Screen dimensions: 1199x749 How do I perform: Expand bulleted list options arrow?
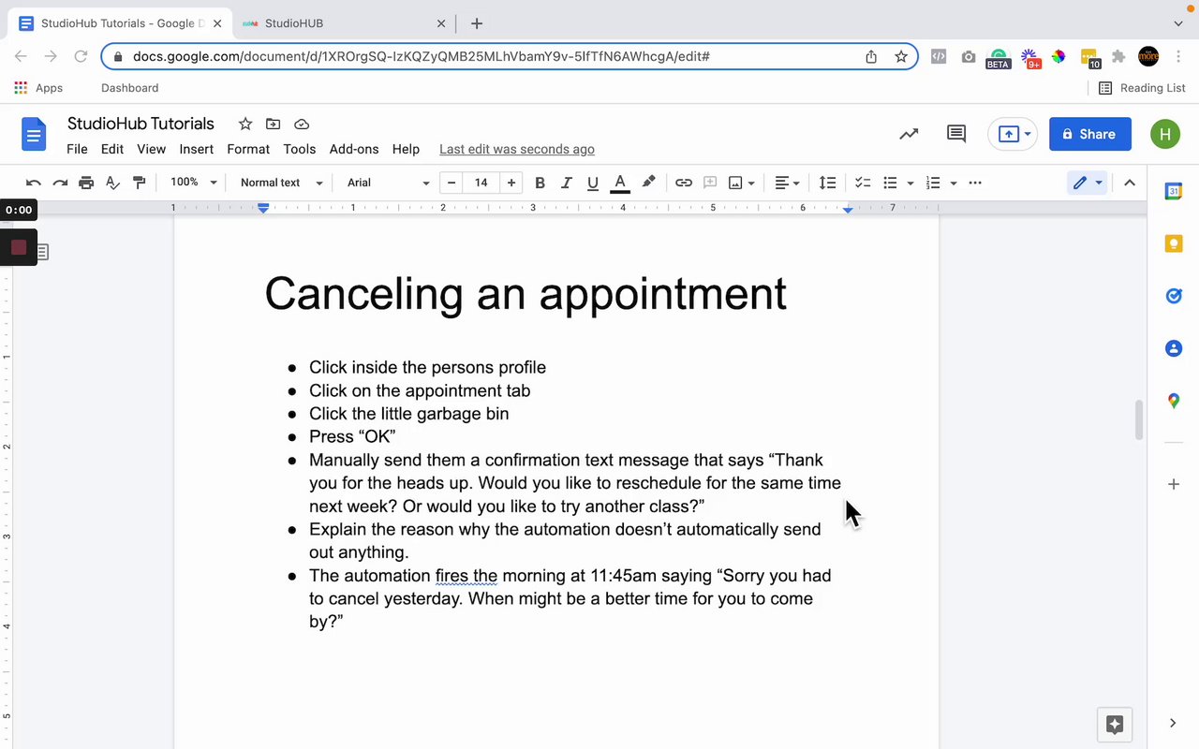coord(910,184)
